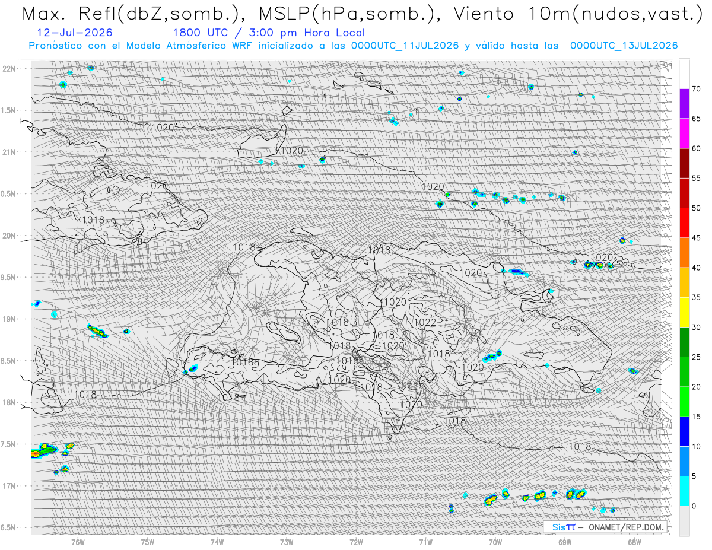Screen dimensions: 712x550
Task: Select the '60' label on the color scale
Action: [x=696, y=148]
